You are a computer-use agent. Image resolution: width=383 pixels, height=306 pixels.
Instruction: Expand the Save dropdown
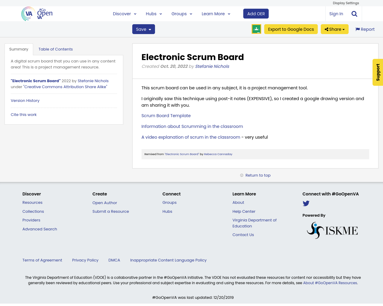143,29
